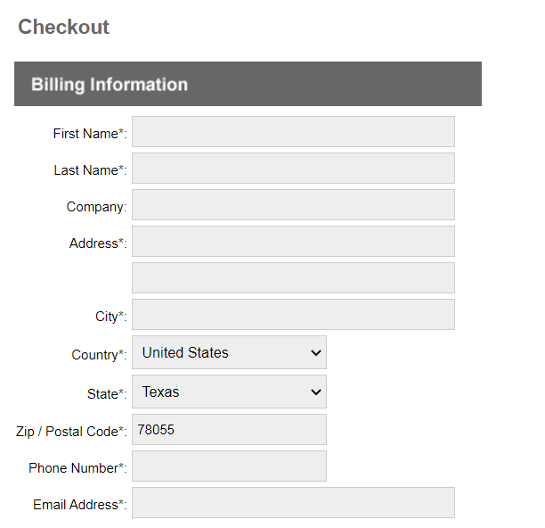This screenshot has height=528, width=545.
Task: Click the Checkout page heading
Action: point(64,27)
